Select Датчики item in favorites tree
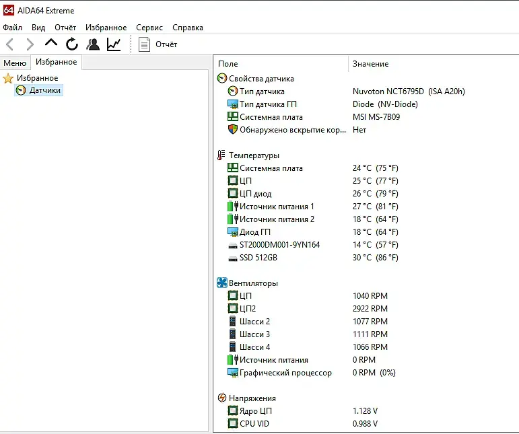The image size is (519, 434). click(x=45, y=90)
